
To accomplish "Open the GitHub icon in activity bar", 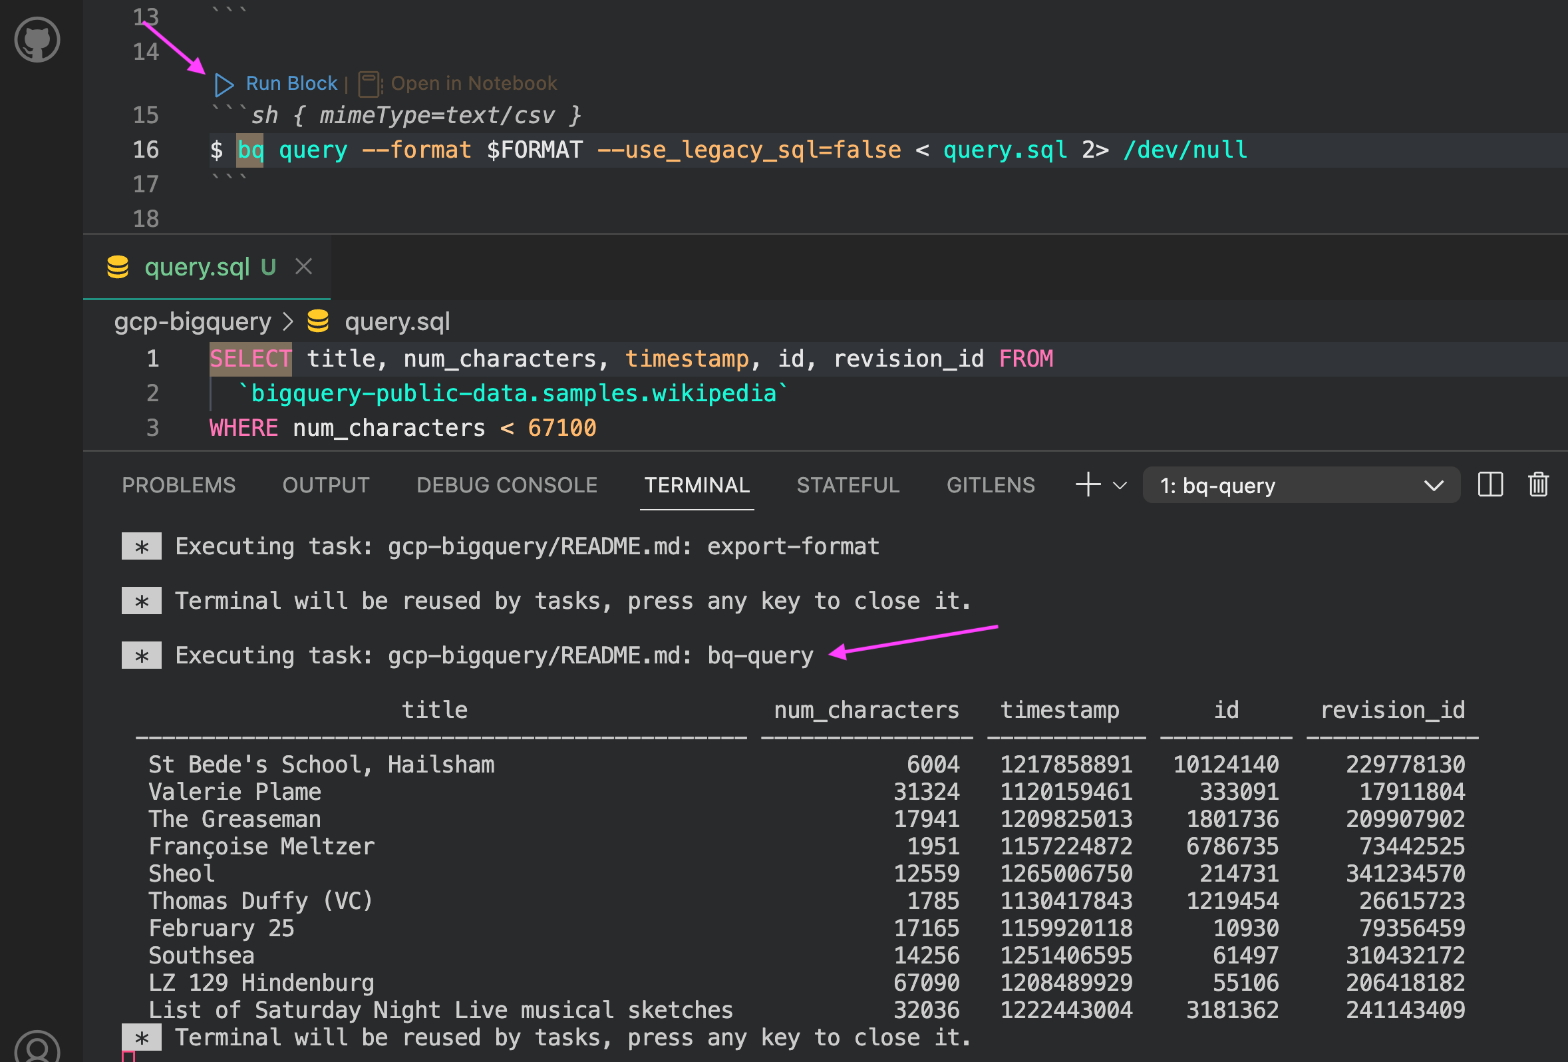I will [x=37, y=40].
